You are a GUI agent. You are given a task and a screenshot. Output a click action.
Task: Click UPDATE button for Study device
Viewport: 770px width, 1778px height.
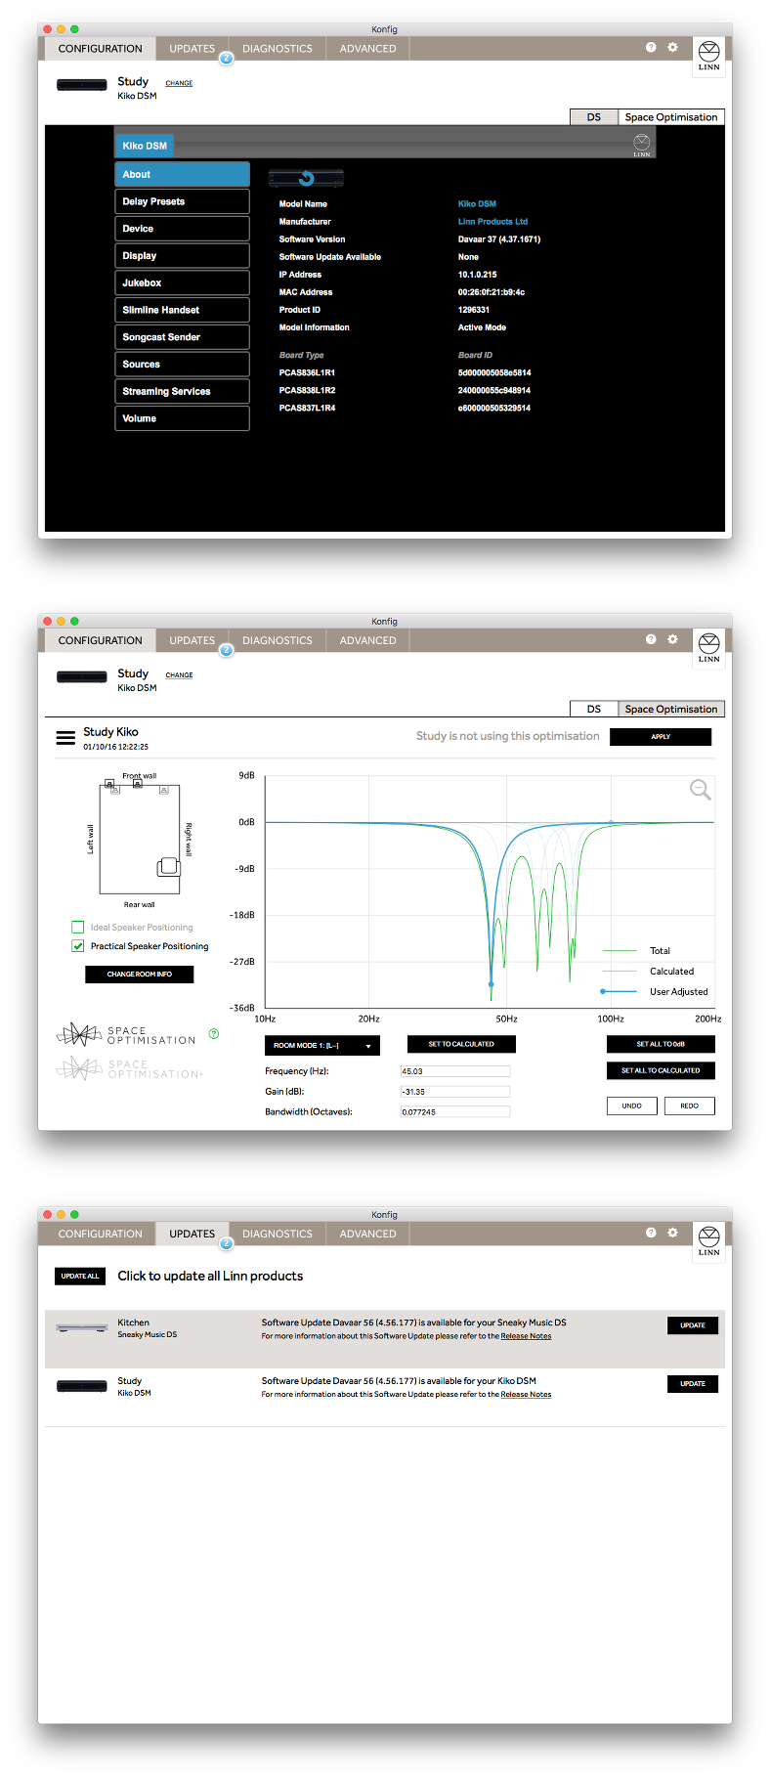[693, 1384]
